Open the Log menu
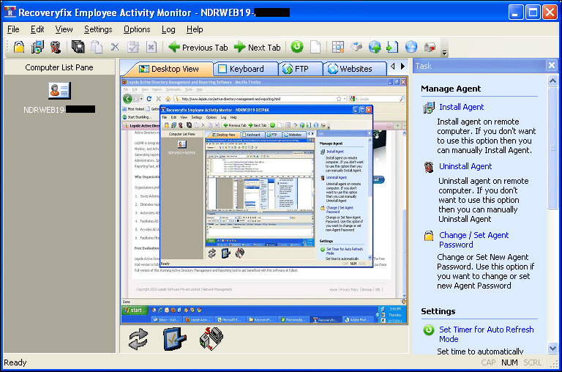 coord(168,29)
